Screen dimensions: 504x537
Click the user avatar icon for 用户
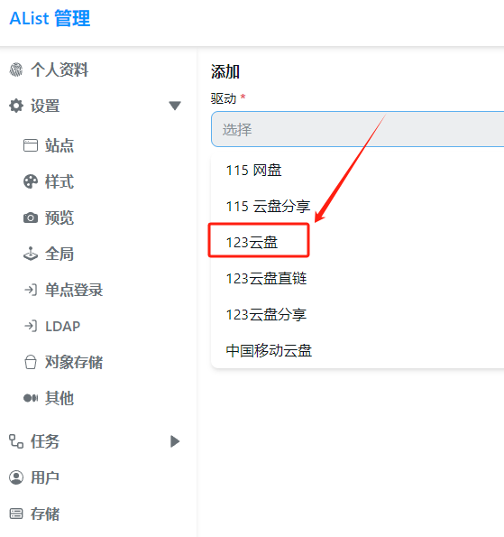pos(16,477)
